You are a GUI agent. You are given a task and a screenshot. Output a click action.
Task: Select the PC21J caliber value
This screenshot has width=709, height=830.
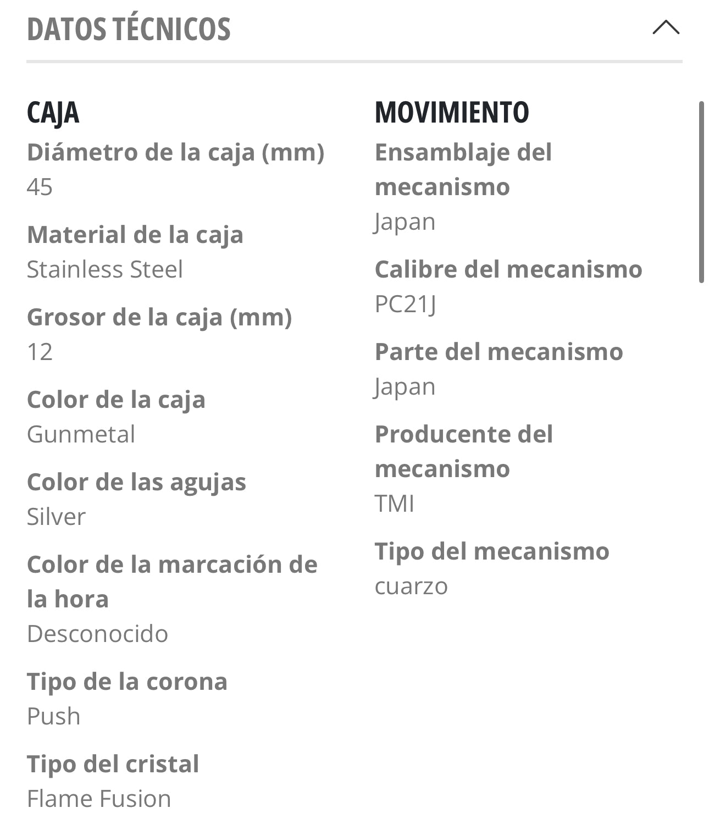pos(406,304)
